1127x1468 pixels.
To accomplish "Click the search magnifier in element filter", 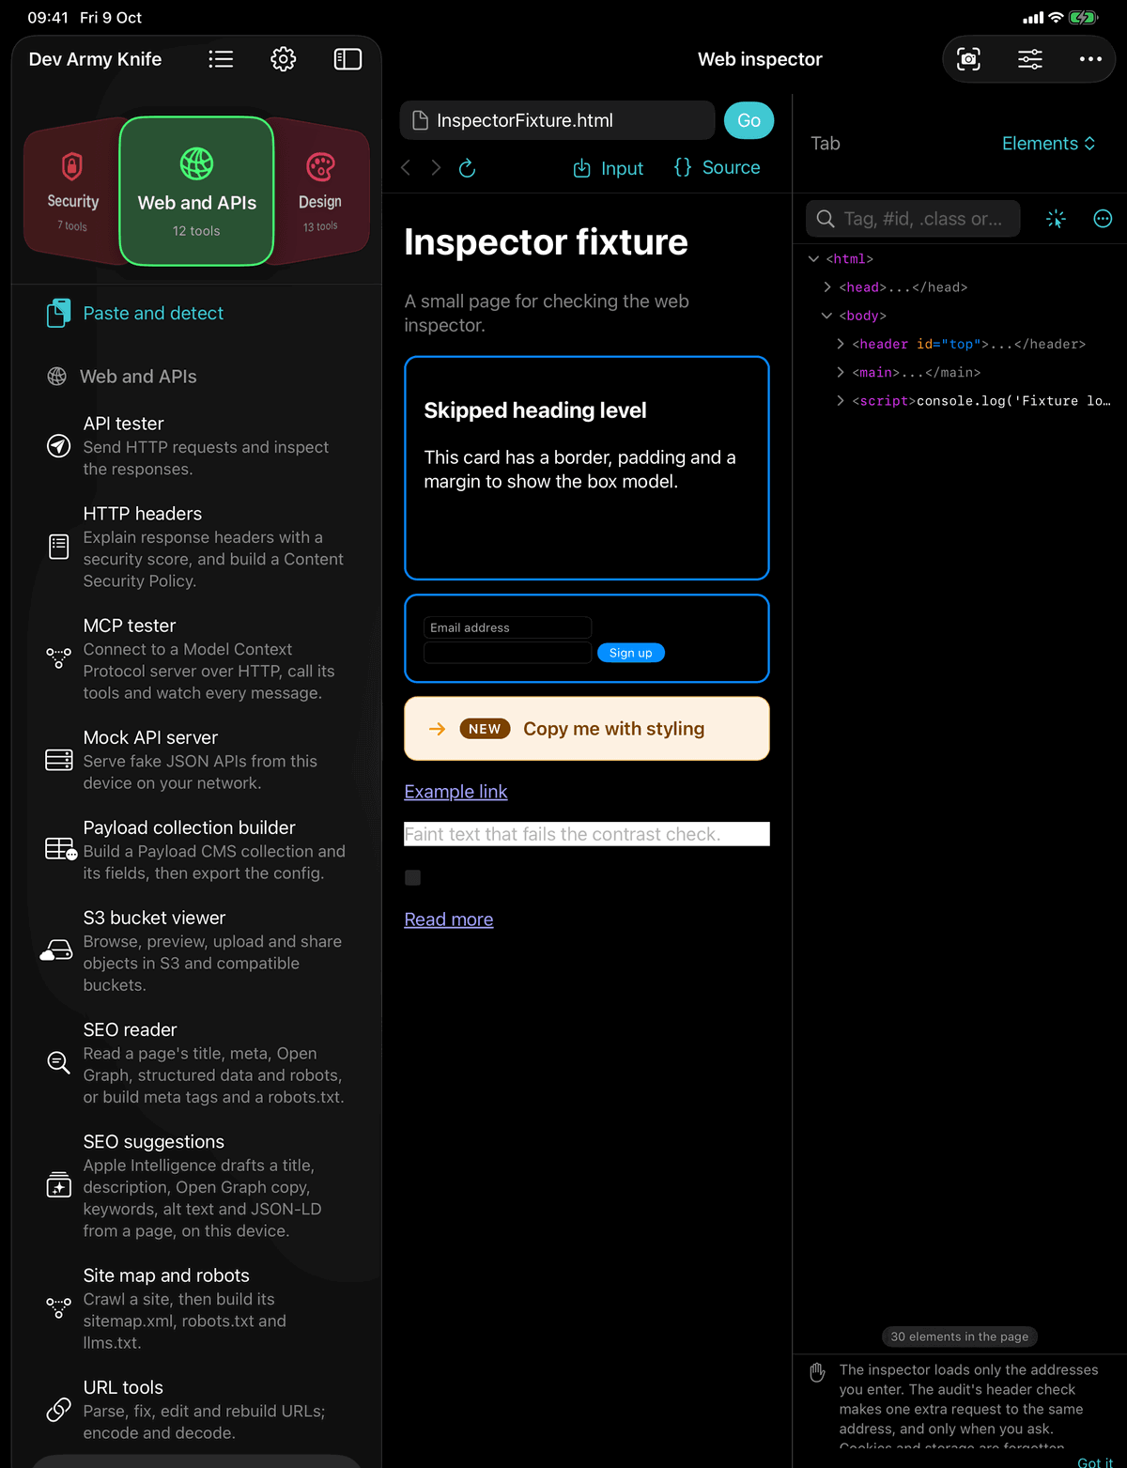I will (x=826, y=219).
